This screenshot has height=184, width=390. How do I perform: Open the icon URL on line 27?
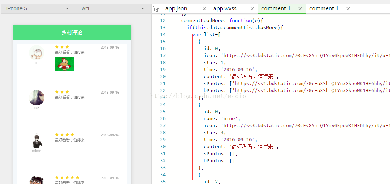tap(307, 126)
